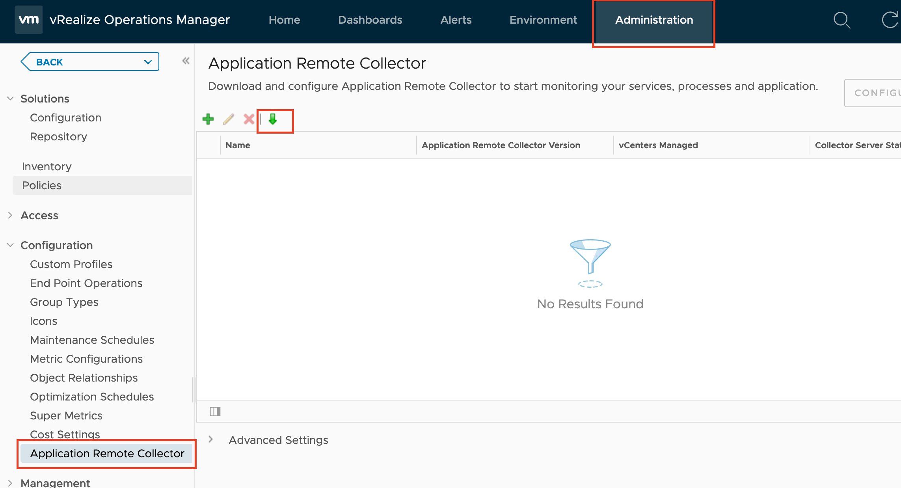Click the refresh icon in header
Image resolution: width=901 pixels, height=488 pixels.
[x=891, y=20]
